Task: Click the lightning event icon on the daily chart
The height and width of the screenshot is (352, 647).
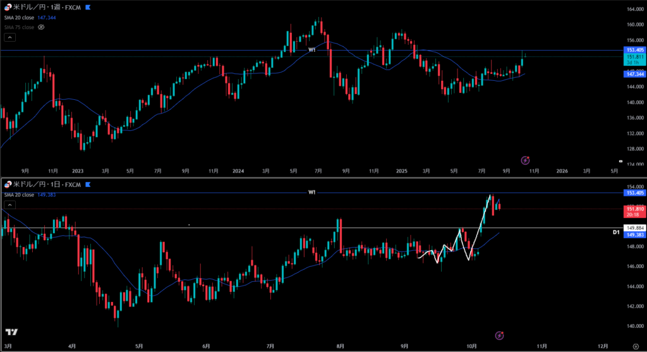Action: [500, 335]
